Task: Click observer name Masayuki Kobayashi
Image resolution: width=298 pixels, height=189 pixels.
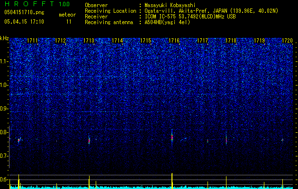Action: click(x=170, y=5)
